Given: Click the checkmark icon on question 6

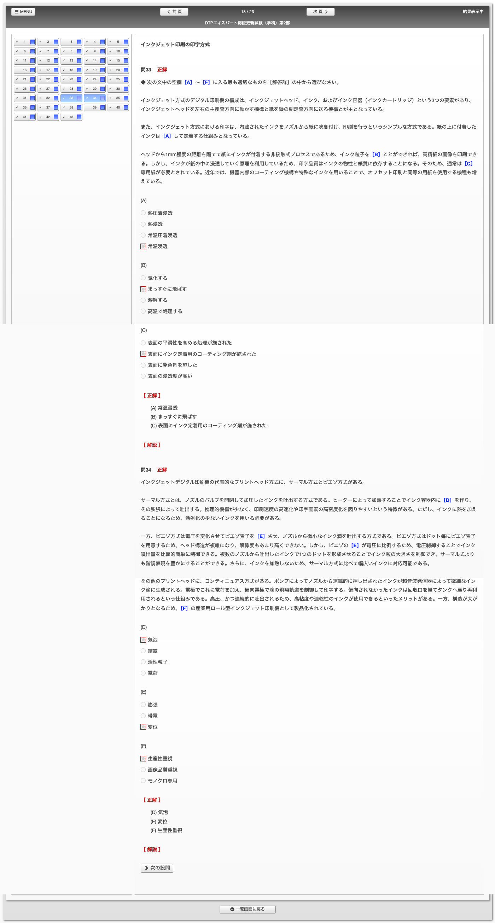Looking at the screenshot, I should tap(17, 51).
